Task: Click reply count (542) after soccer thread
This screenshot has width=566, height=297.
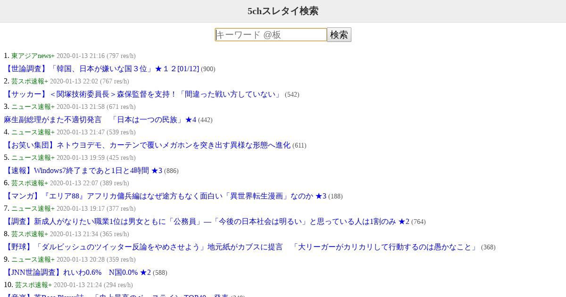Action: pyautogui.click(x=292, y=95)
